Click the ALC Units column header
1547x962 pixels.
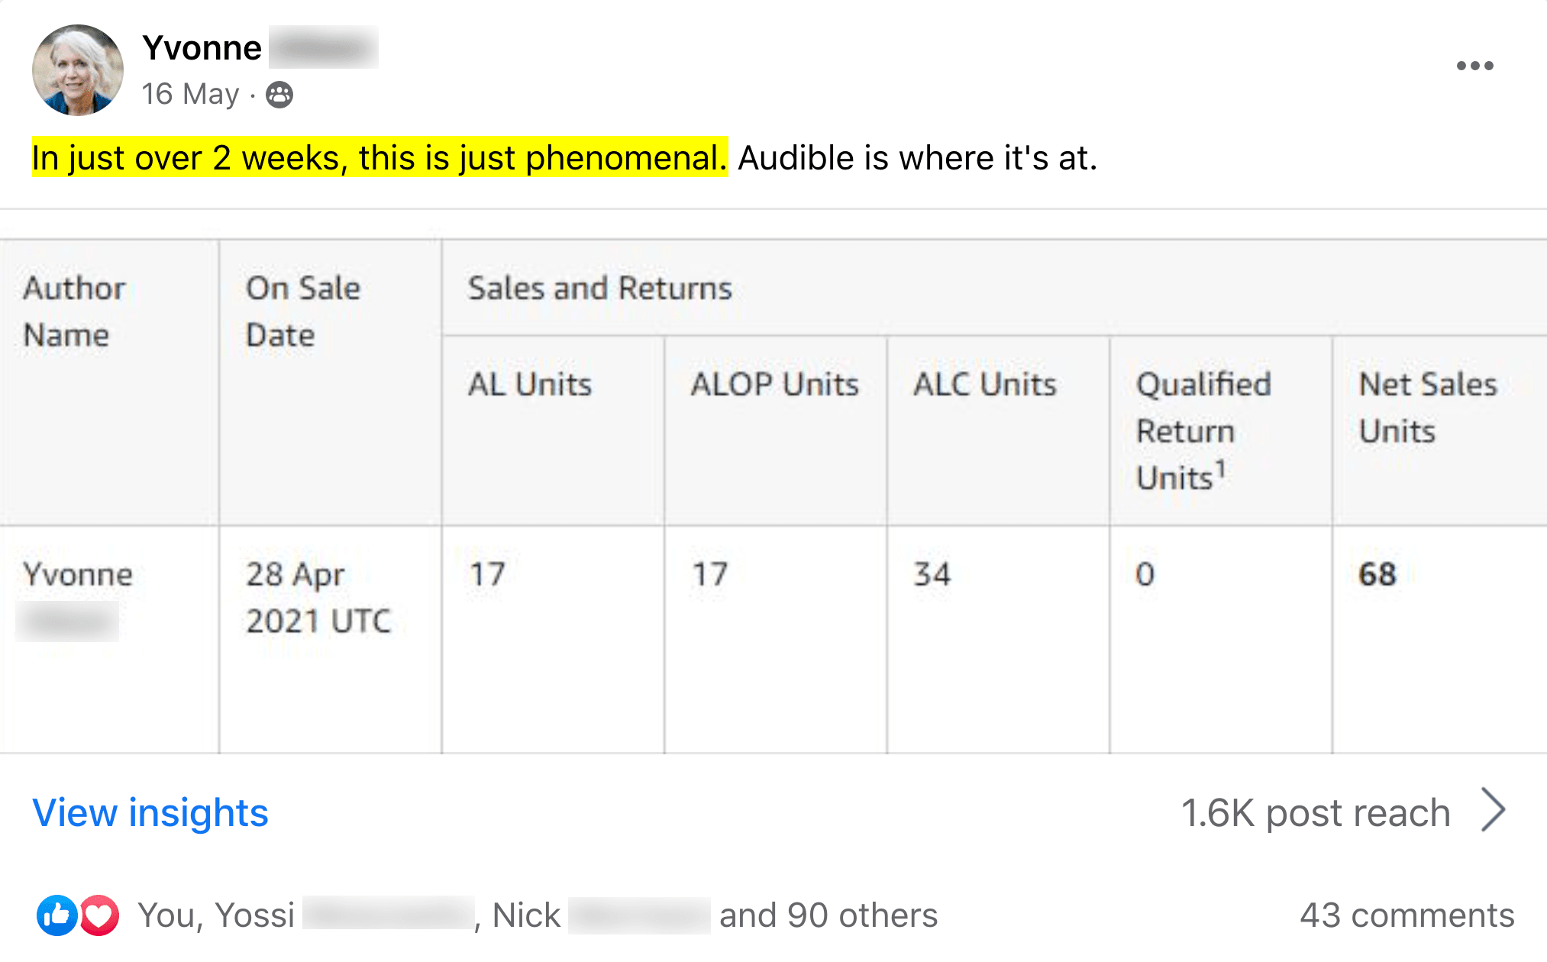click(x=984, y=384)
